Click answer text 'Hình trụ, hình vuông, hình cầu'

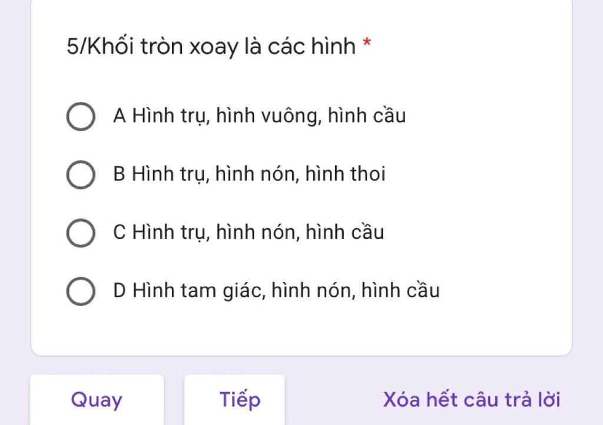click(x=269, y=116)
